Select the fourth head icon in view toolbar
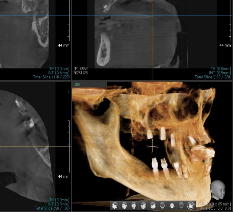The image size is (233, 212). click(x=143, y=205)
